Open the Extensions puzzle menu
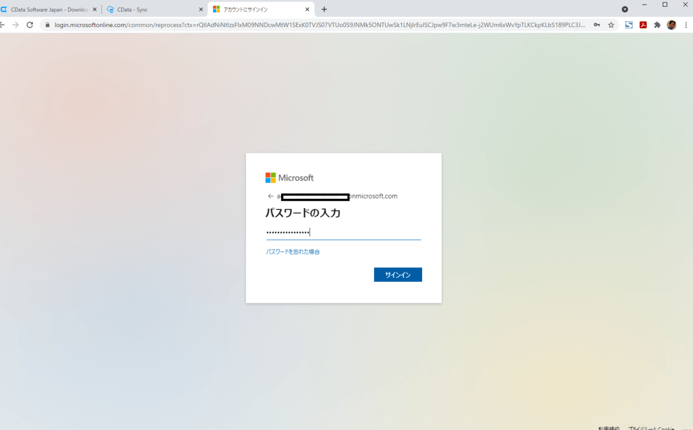The height and width of the screenshot is (430, 693). pyautogui.click(x=657, y=25)
